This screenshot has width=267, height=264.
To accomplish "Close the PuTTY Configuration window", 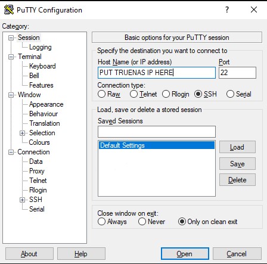I will click(x=254, y=10).
